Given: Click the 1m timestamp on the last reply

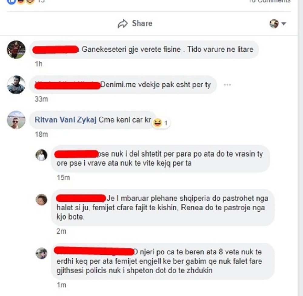Looking at the screenshot, I should [61, 285].
